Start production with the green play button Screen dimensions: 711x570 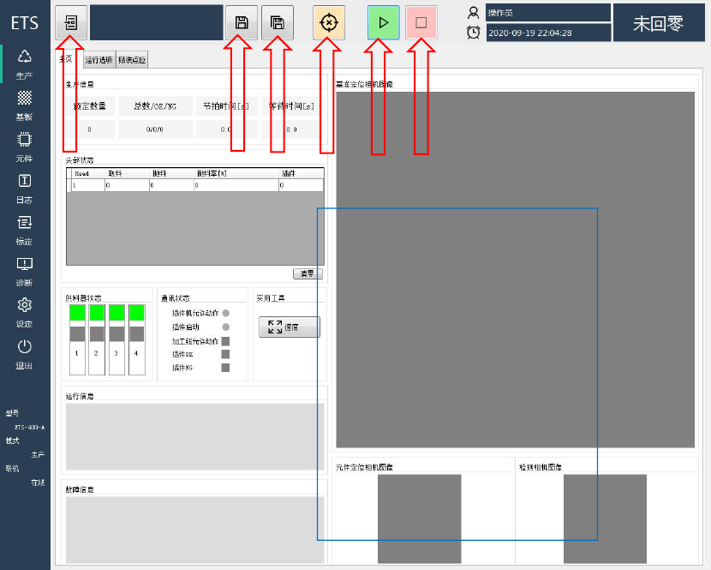point(383,22)
